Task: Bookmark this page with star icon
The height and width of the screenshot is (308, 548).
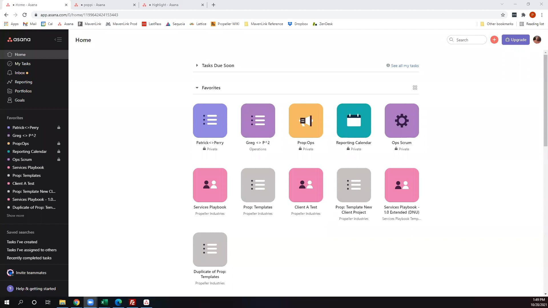Action: click(503, 15)
